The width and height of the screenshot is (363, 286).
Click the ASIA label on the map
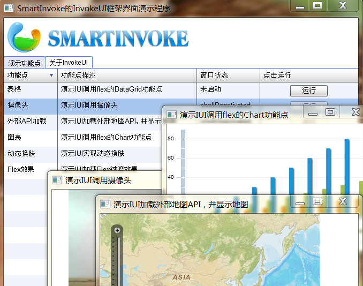[182, 277]
